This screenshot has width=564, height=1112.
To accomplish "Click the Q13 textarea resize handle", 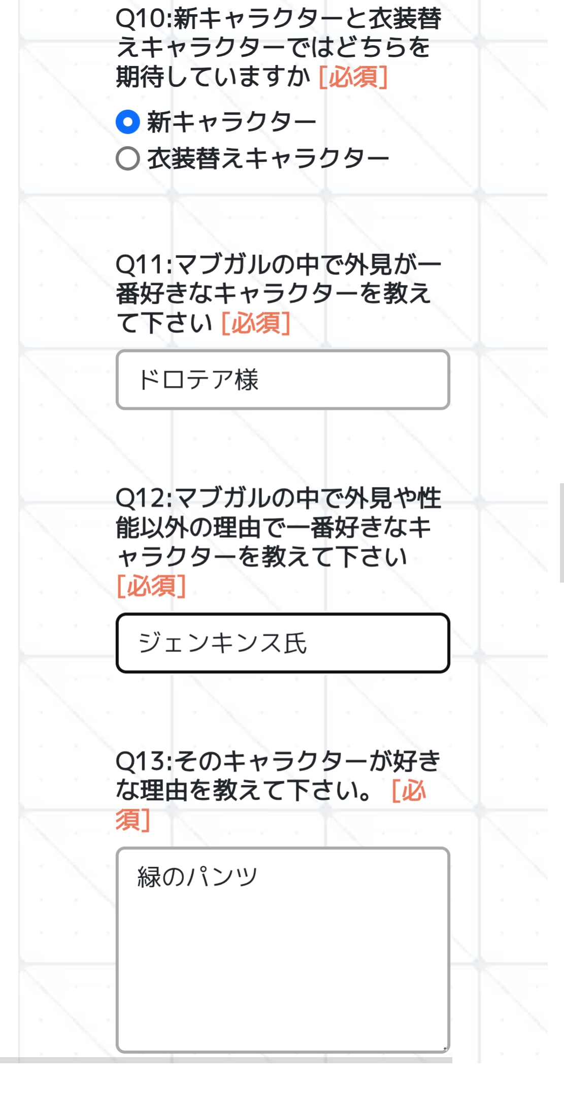I will 445,1048.
